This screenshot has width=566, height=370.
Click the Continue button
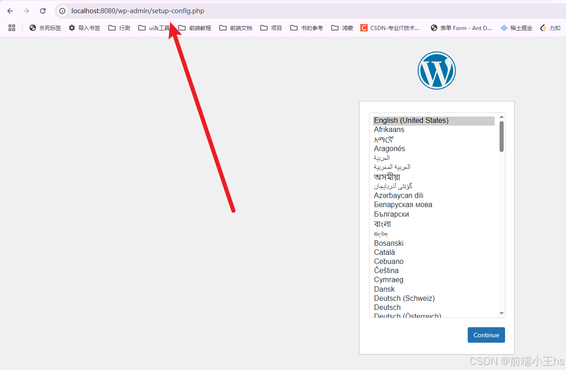point(486,335)
